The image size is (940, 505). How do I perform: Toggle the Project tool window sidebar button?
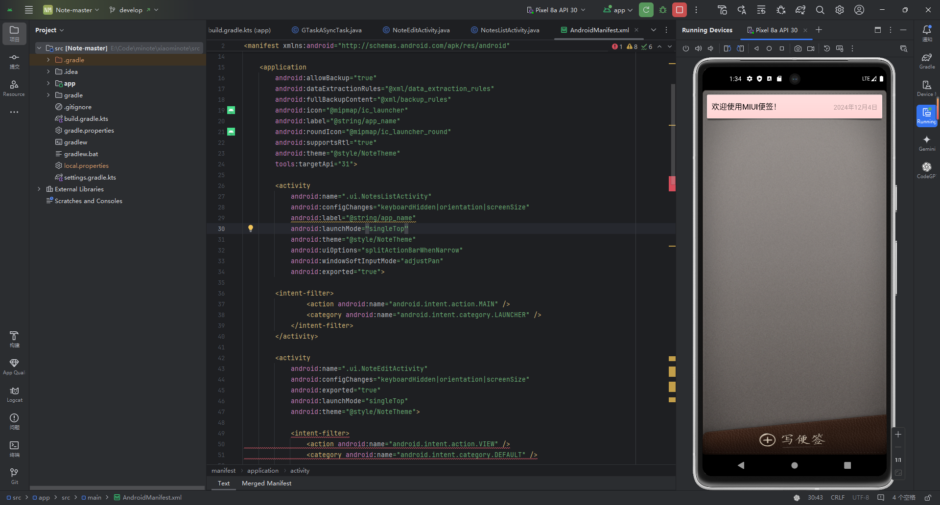tap(14, 33)
